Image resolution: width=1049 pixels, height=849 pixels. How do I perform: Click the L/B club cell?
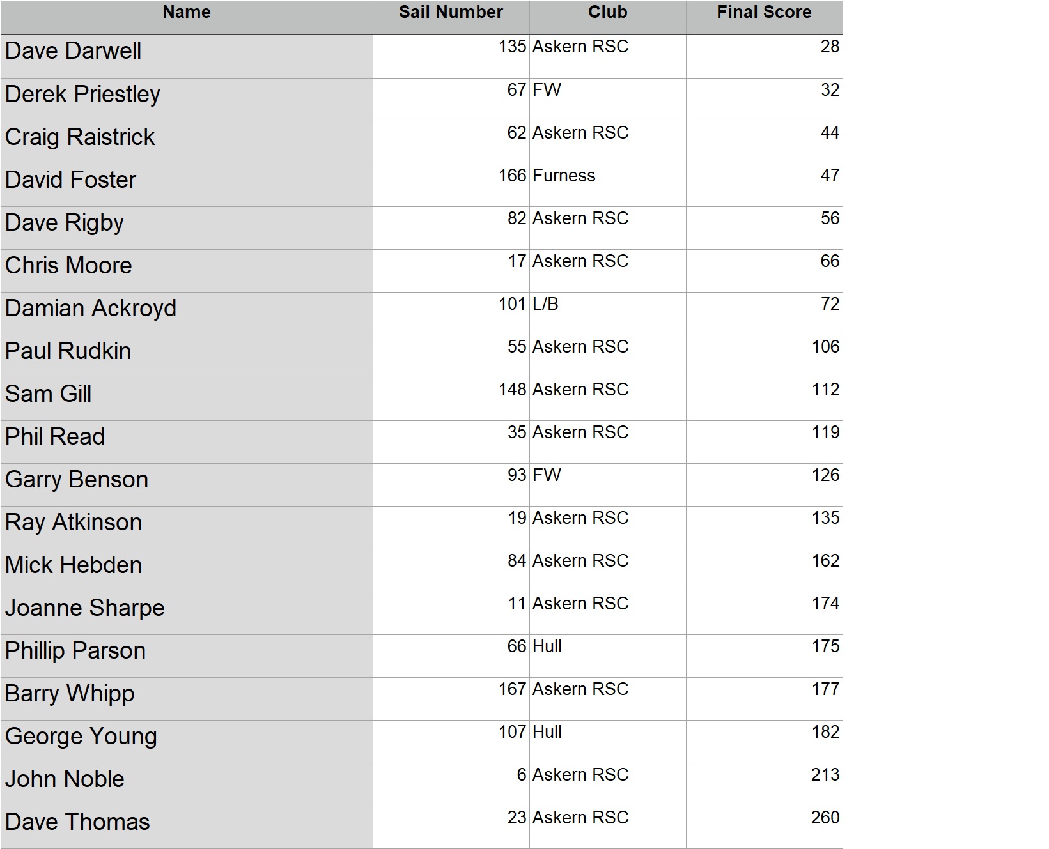click(607, 313)
